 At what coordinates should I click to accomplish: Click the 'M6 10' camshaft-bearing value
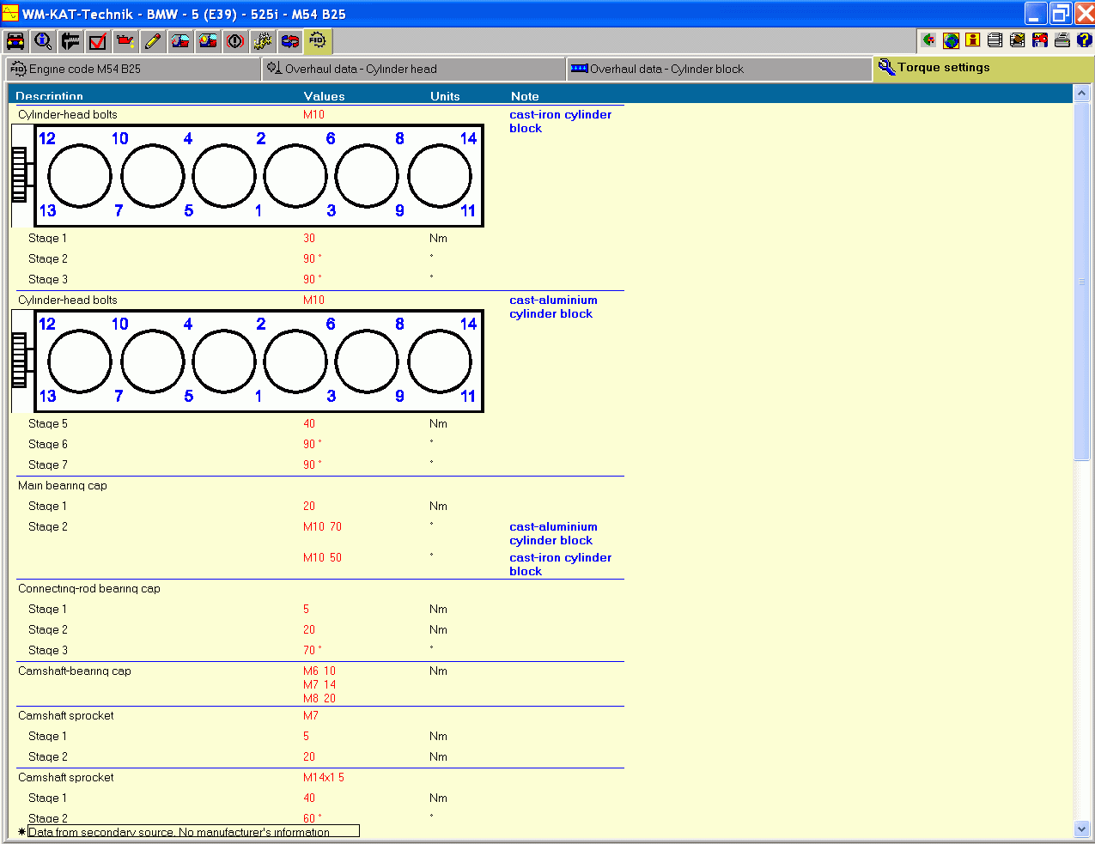(319, 671)
